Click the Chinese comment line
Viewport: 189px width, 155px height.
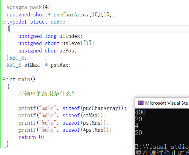coord(46,94)
